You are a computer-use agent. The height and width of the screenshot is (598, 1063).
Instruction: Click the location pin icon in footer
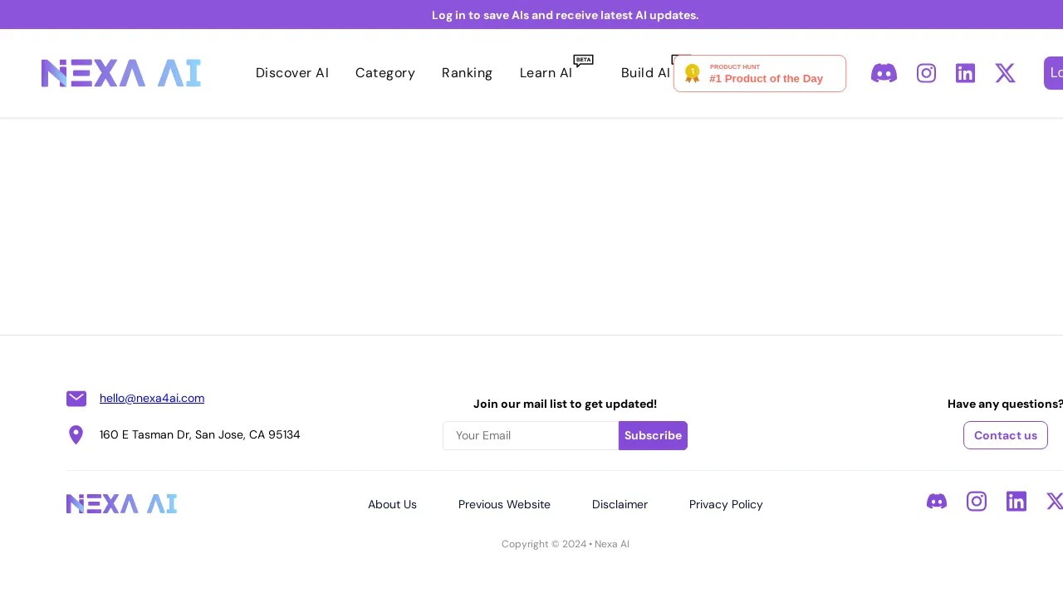(x=76, y=434)
